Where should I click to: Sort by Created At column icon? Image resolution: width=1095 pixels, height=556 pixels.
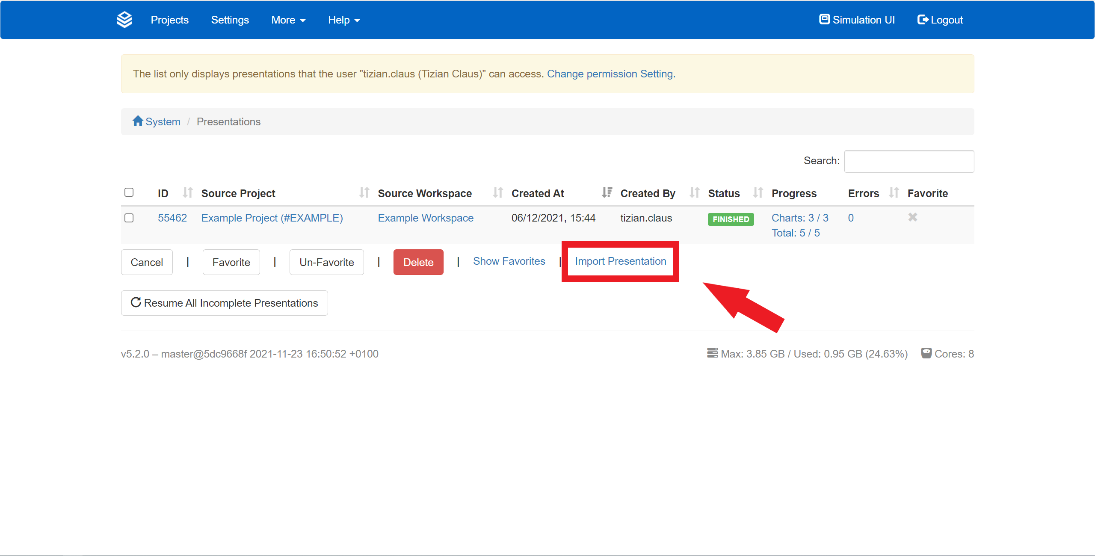(607, 192)
